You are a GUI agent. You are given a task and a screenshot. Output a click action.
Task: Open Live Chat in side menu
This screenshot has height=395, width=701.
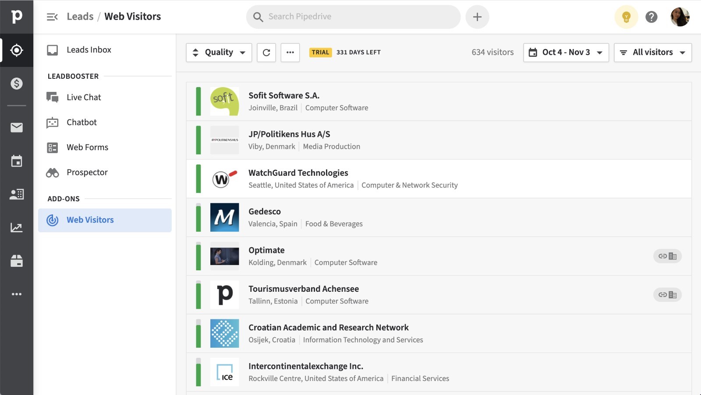[105, 97]
